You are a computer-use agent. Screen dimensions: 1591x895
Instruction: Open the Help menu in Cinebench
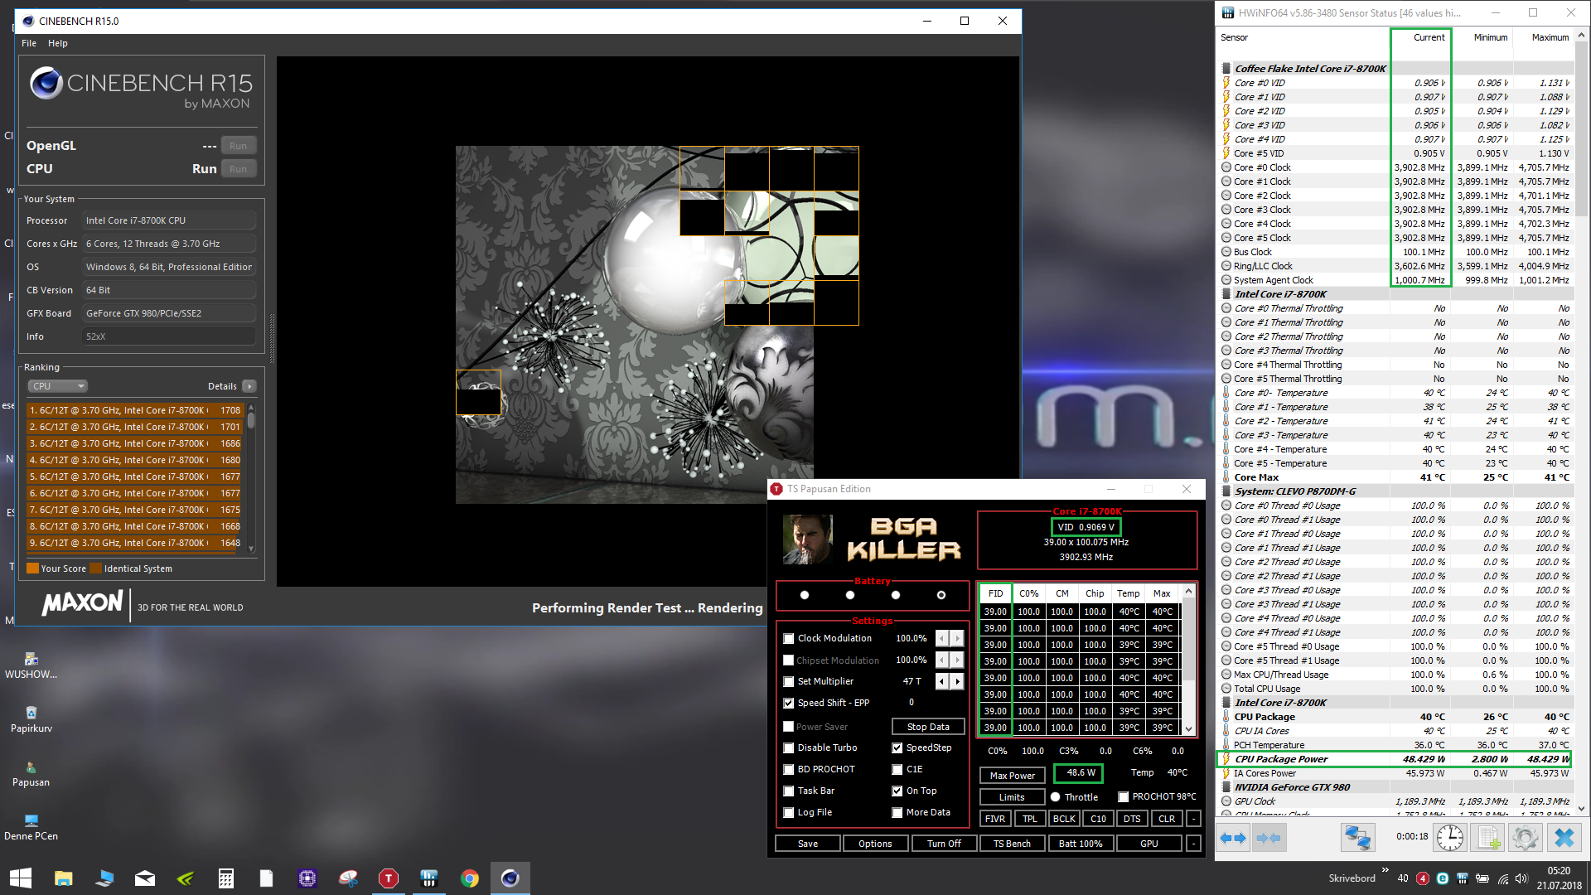click(x=58, y=43)
